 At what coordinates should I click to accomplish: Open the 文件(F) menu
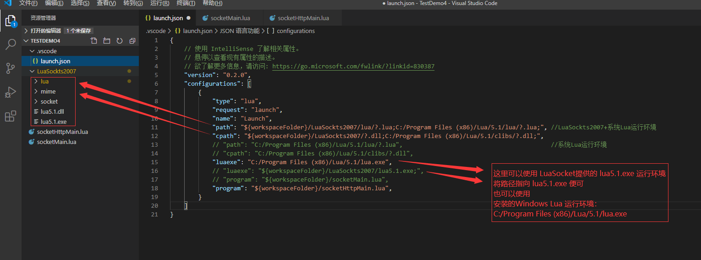(x=28, y=3)
